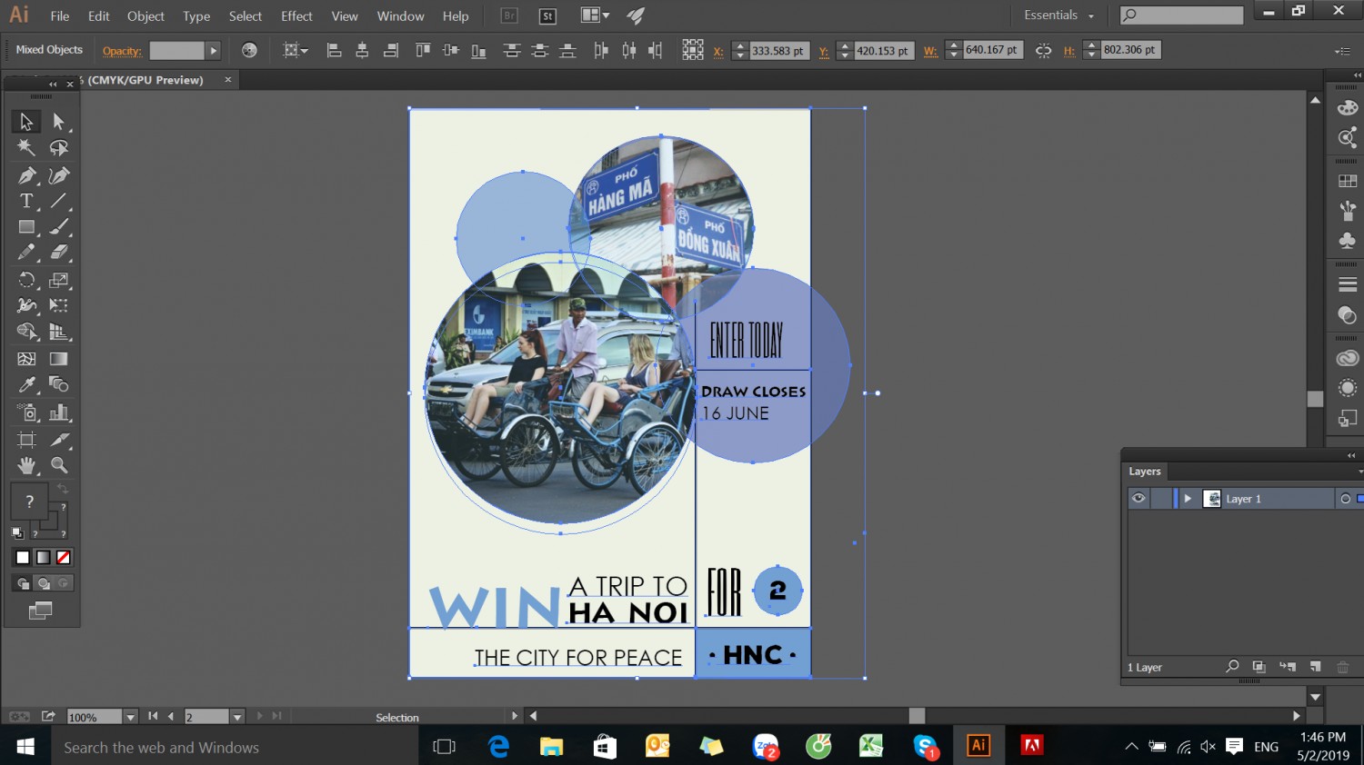This screenshot has width=1364, height=765.
Task: Pick the Paintbrush tool
Action: [x=59, y=227]
